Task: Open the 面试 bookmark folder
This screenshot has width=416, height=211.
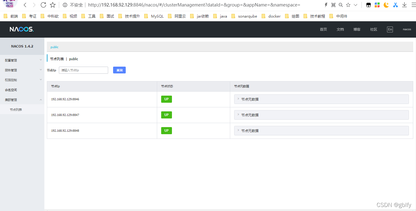Action: tap(107, 16)
